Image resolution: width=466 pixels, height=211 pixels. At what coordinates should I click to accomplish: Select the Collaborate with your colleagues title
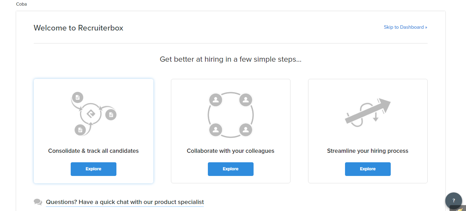[230, 151]
